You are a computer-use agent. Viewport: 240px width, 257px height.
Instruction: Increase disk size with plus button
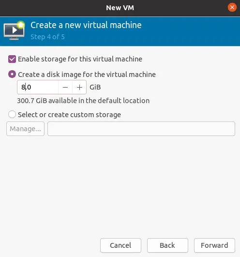click(x=79, y=87)
